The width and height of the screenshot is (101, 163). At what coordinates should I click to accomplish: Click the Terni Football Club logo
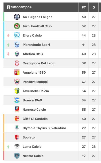point(17,26)
